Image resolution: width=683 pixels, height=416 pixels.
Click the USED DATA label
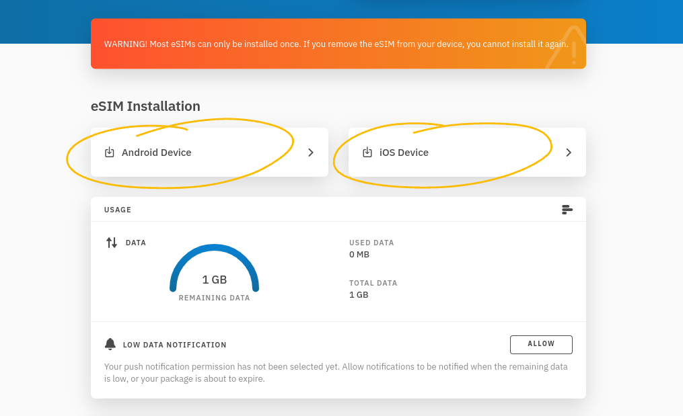point(371,243)
